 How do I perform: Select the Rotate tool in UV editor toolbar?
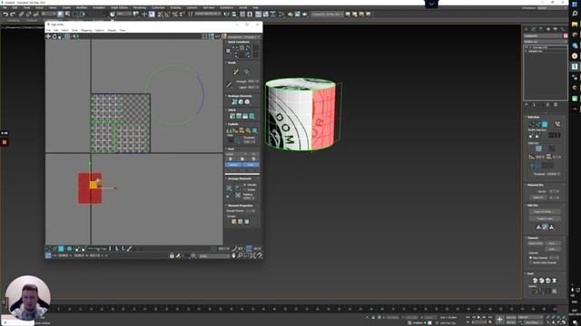click(x=54, y=36)
